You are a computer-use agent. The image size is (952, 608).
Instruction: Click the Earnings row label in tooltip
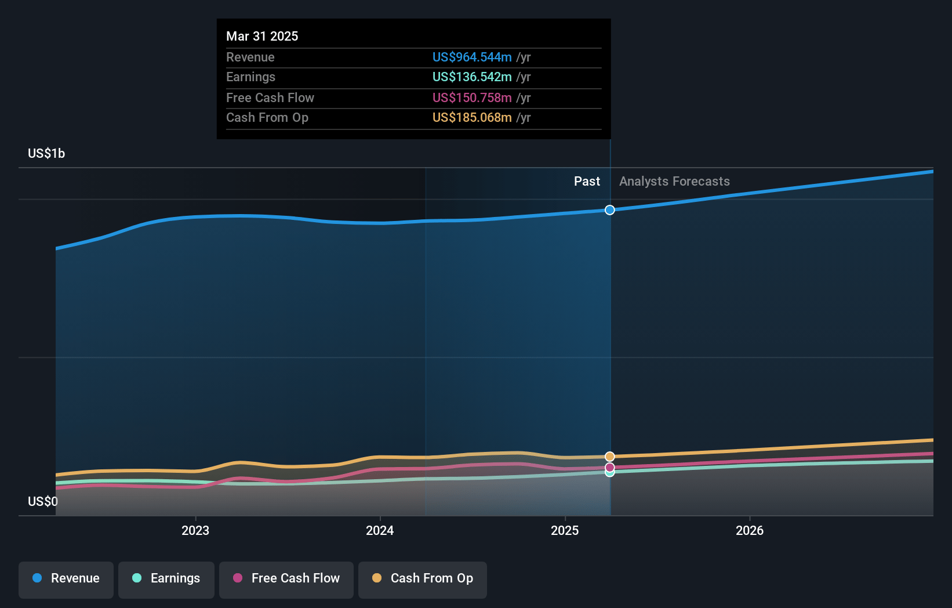[x=250, y=77]
